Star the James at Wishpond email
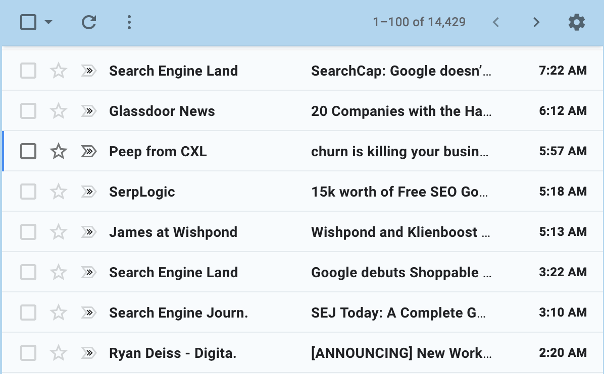The width and height of the screenshot is (604, 374). click(x=59, y=232)
